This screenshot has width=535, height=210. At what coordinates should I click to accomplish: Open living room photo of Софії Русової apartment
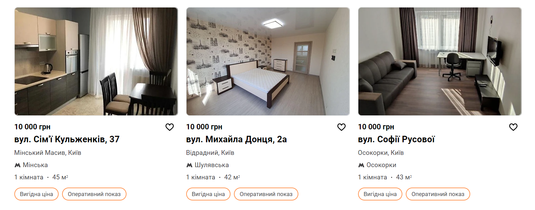[440, 61]
